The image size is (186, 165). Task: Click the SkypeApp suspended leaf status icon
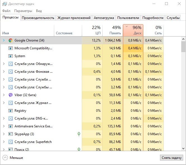click(x=79, y=134)
